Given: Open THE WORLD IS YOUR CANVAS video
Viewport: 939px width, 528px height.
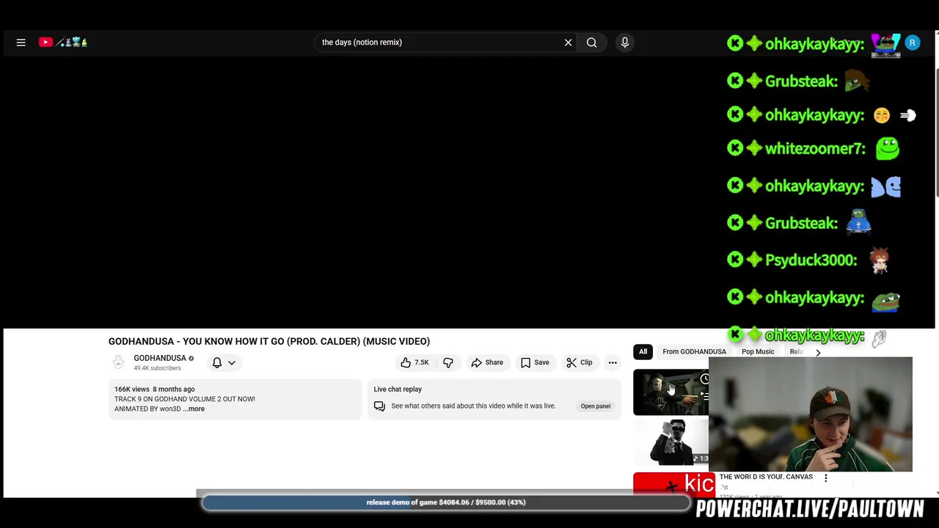Looking at the screenshot, I should click(765, 477).
